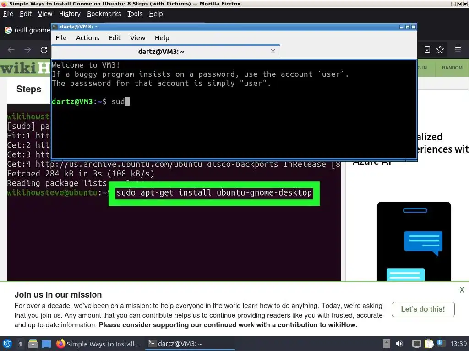Open Firefox View menu
The image size is (469, 351).
pyautogui.click(x=45, y=14)
